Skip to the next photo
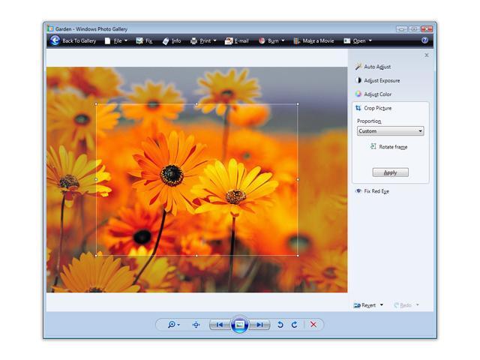Viewport: 480px width, 360px height. (x=259, y=325)
